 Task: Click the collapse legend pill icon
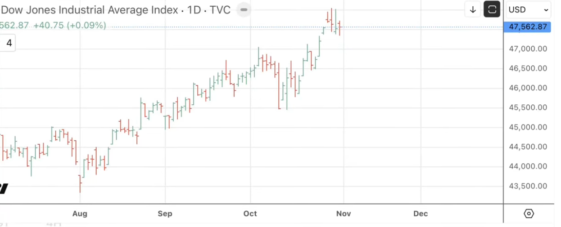click(x=244, y=9)
